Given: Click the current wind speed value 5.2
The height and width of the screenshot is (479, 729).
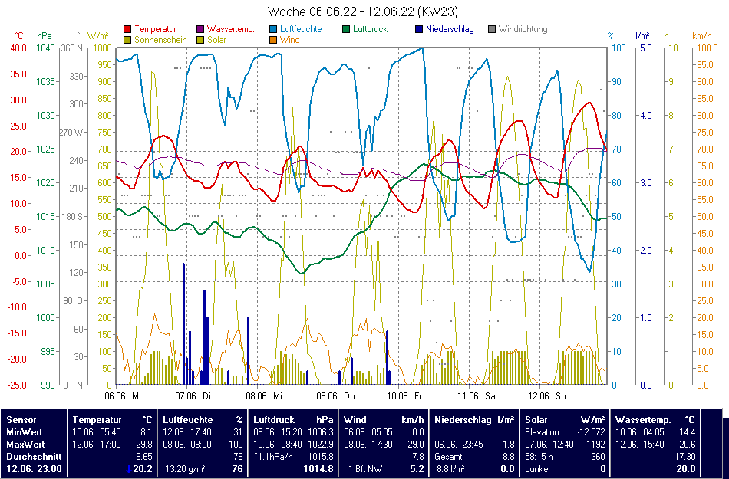Looking at the screenshot, I should (x=418, y=469).
